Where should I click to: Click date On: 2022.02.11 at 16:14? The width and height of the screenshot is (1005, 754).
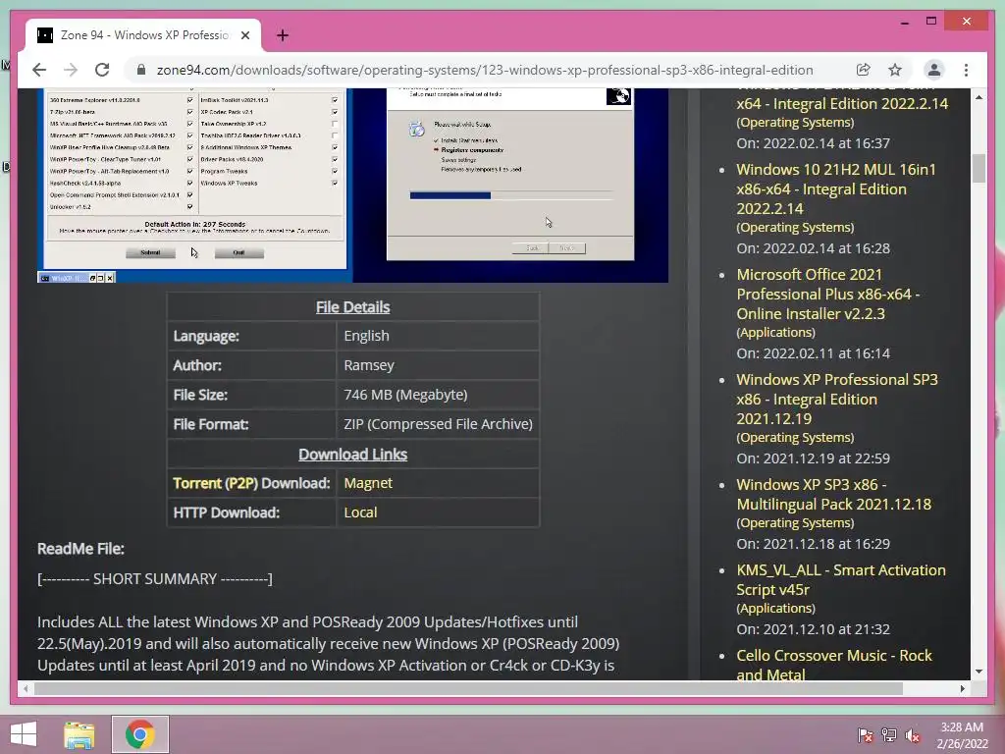tap(814, 353)
